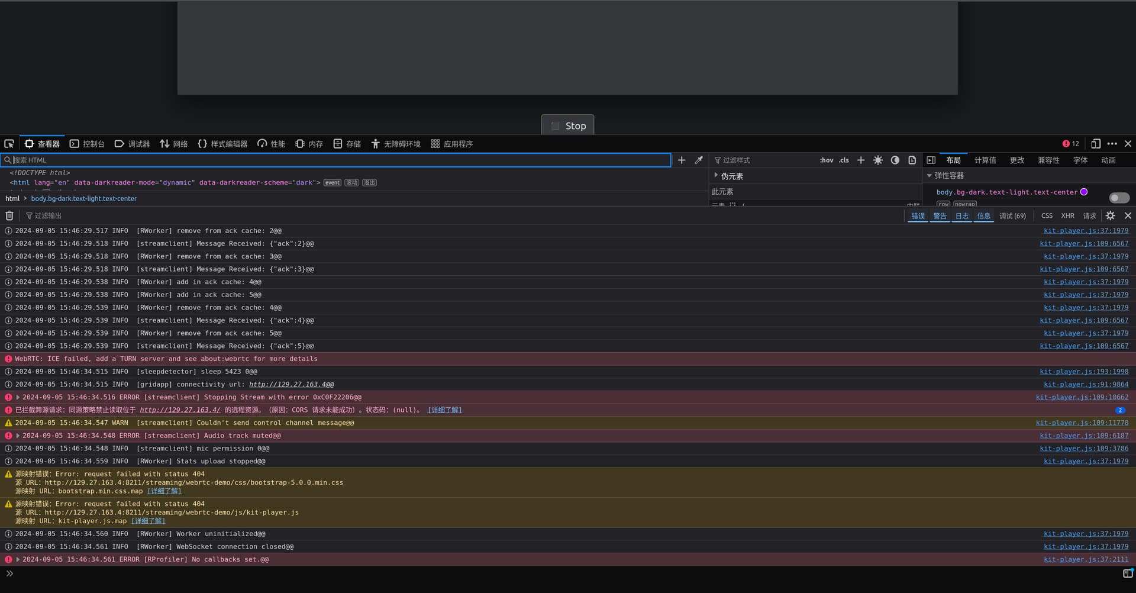Viewport: 1136px width, 593px height.
Task: Expand the 'No callbacks set' error entry
Action: click(x=18, y=559)
